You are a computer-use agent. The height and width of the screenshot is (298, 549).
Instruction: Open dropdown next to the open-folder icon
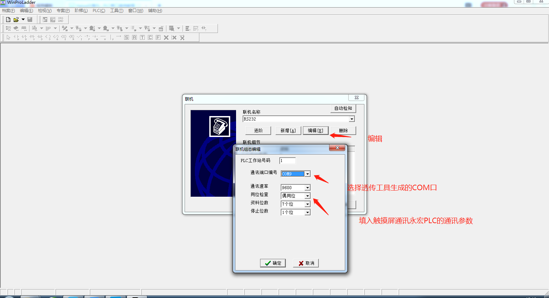coord(23,20)
